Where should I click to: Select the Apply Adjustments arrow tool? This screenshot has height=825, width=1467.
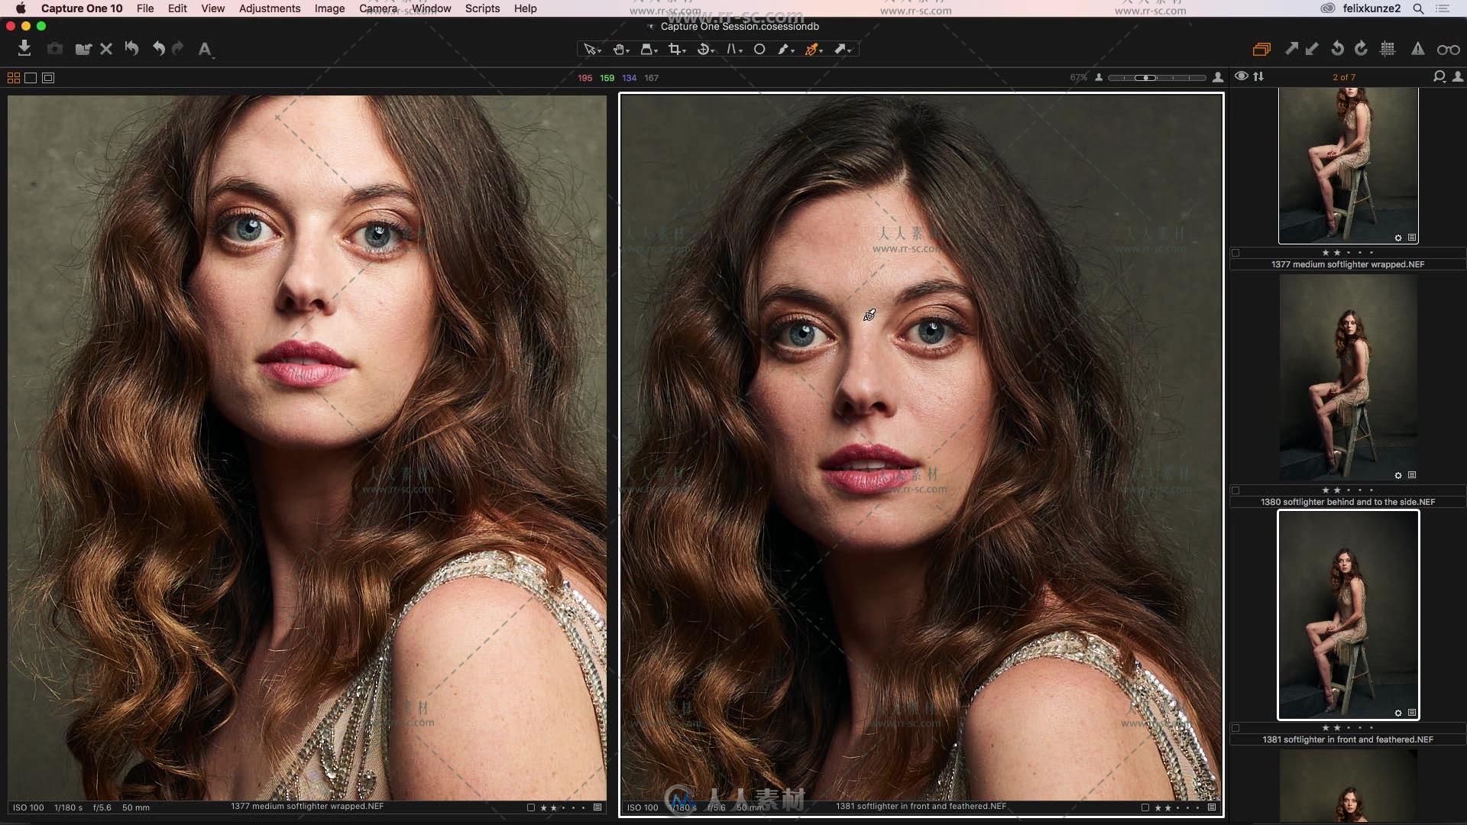[842, 50]
